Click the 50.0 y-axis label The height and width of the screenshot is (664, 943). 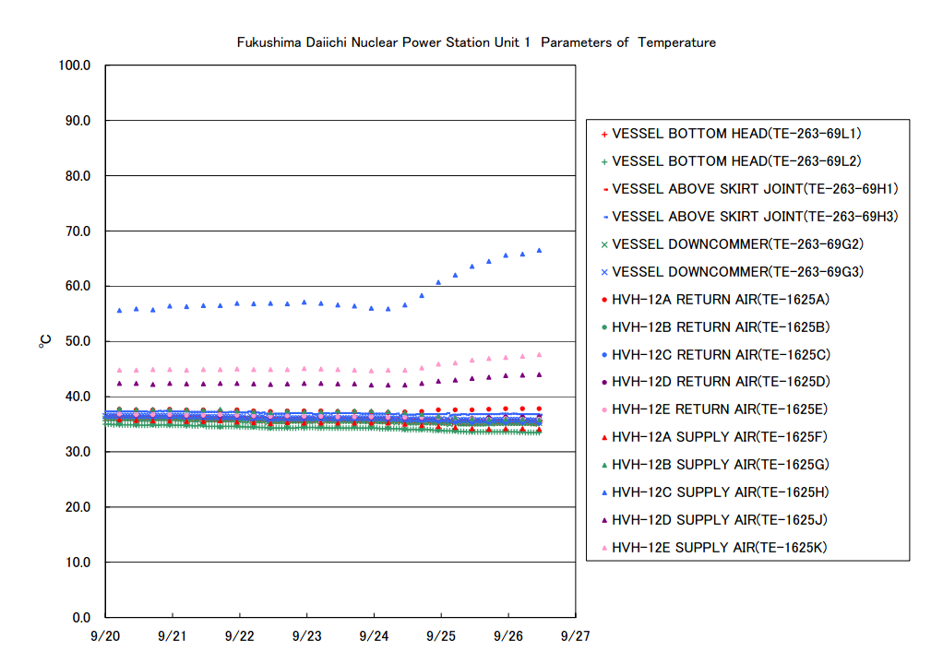pyautogui.click(x=78, y=341)
